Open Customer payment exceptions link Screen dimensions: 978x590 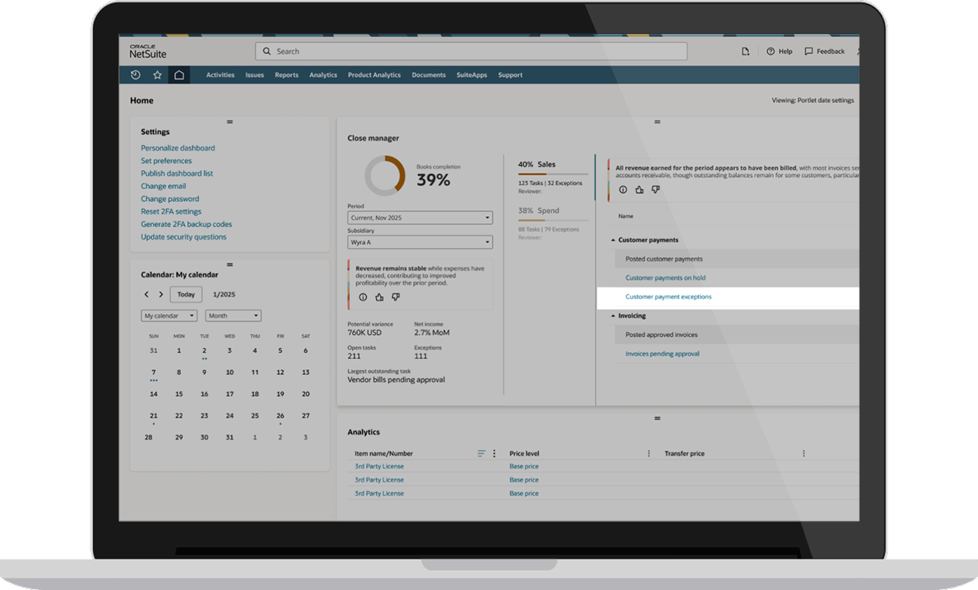pos(668,297)
